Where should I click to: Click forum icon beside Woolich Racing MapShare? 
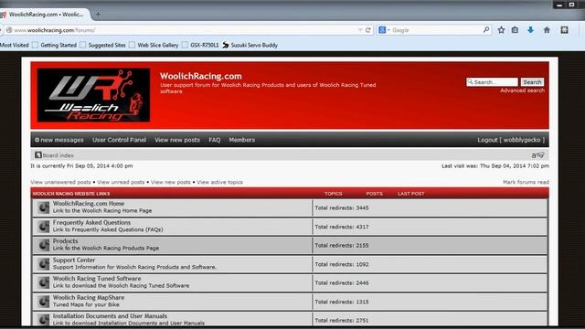[44, 301]
